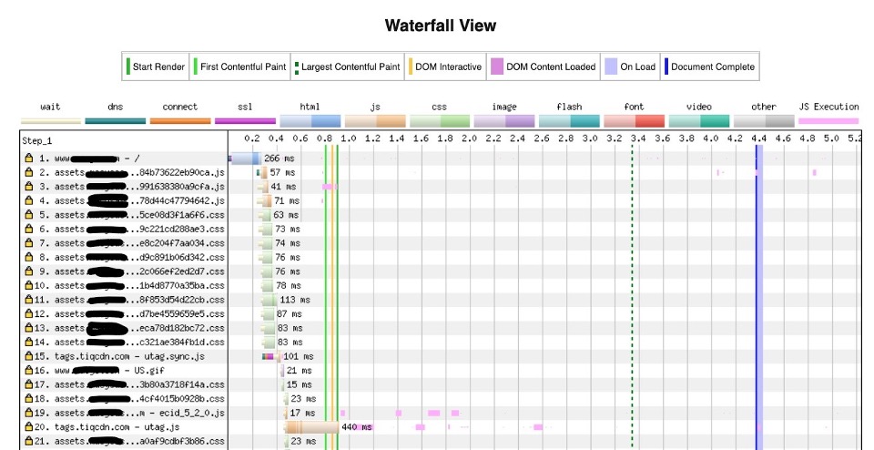Click the lock icon on request 10

[29, 285]
